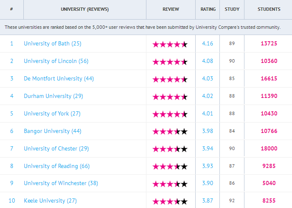Open University of York (27) link
Image resolution: width=292 pixels, height=208 pixels.
(52, 113)
